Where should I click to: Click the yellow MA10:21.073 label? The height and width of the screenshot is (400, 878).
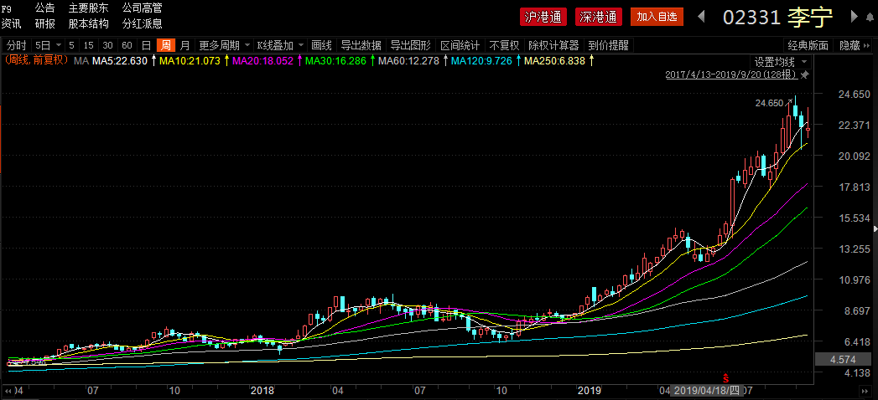[190, 61]
